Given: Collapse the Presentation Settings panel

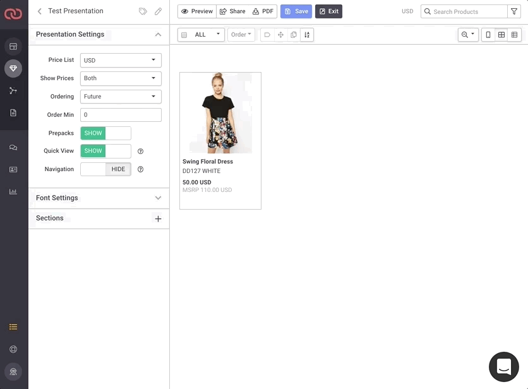Looking at the screenshot, I should 158,34.
